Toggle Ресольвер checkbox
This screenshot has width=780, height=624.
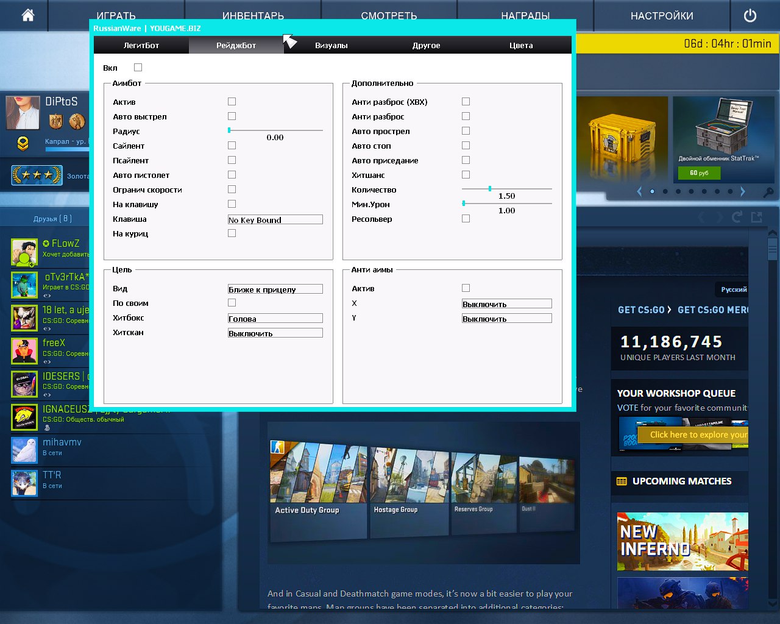[466, 219]
